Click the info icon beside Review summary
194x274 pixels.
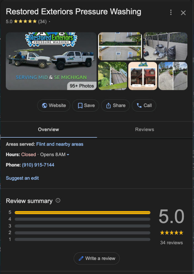[58, 200]
